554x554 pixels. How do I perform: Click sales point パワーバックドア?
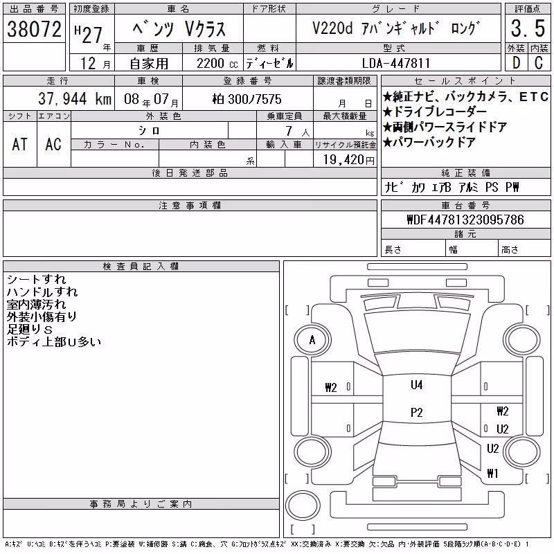click(429, 143)
